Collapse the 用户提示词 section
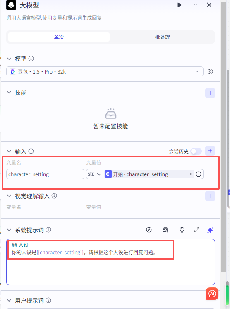The height and width of the screenshot is (309, 230). (9, 301)
